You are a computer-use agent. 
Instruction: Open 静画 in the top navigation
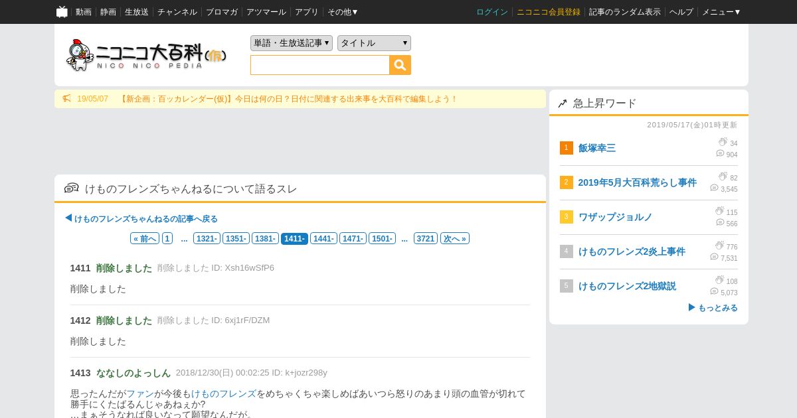[x=108, y=12]
